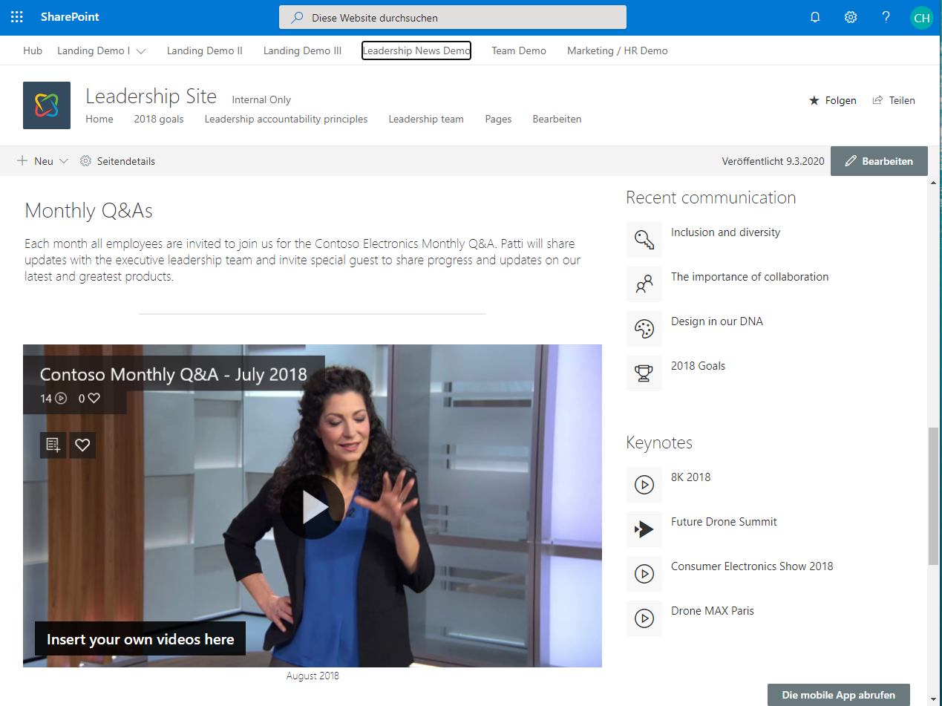This screenshot has width=942, height=706.
Task: Click the Inclusion and diversity key icon
Action: [x=644, y=240]
